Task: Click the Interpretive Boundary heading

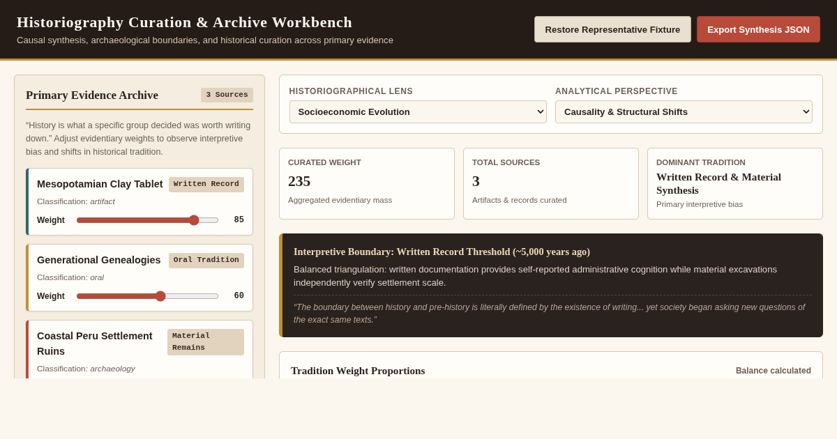Action: coord(442,252)
